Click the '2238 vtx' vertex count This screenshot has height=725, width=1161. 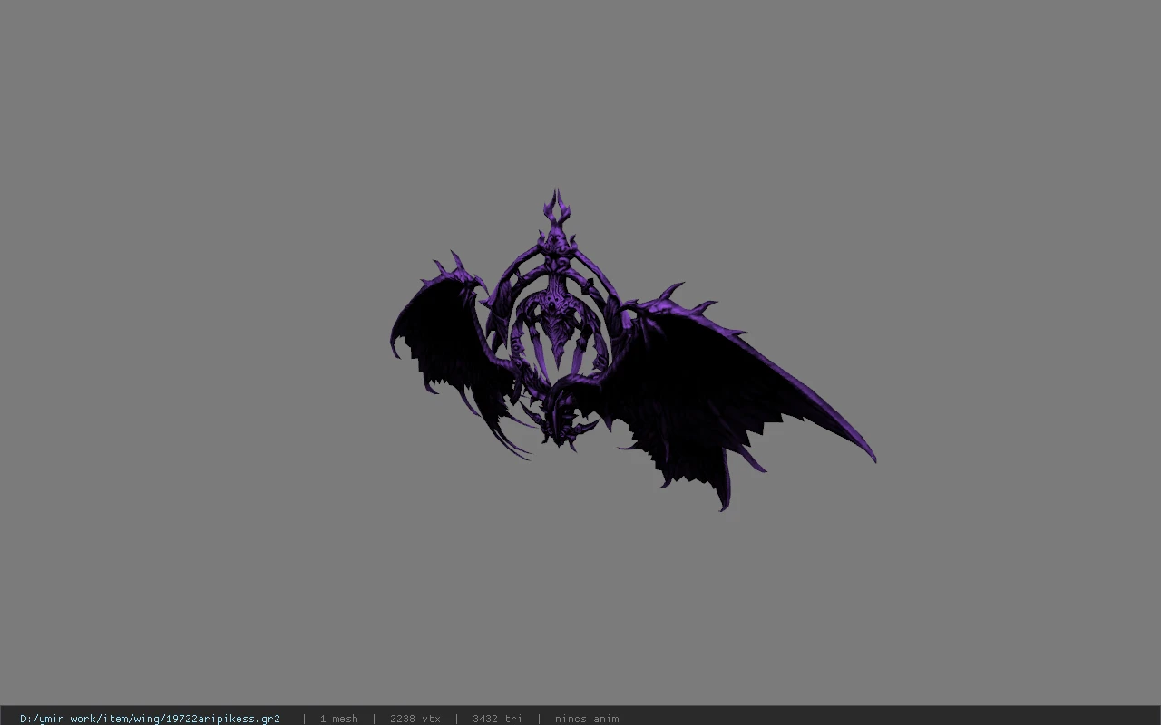click(x=415, y=719)
